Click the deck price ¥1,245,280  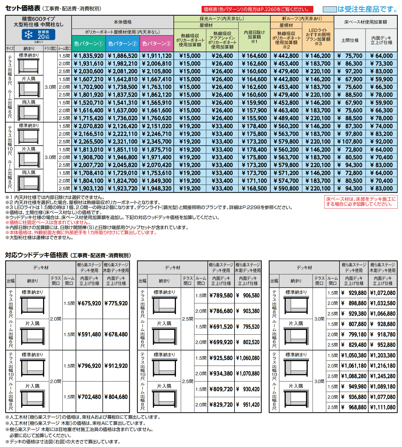(383, 376)
